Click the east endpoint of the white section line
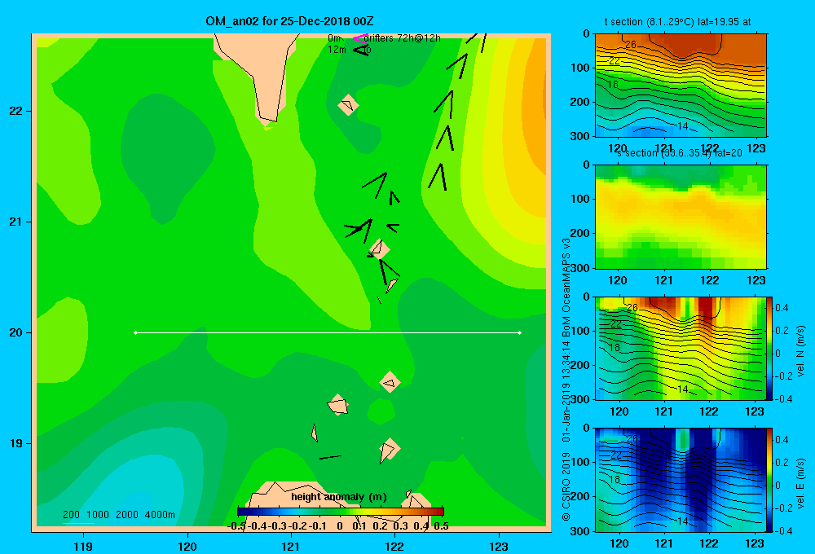Viewport: 815px width, 554px height. coord(520,332)
